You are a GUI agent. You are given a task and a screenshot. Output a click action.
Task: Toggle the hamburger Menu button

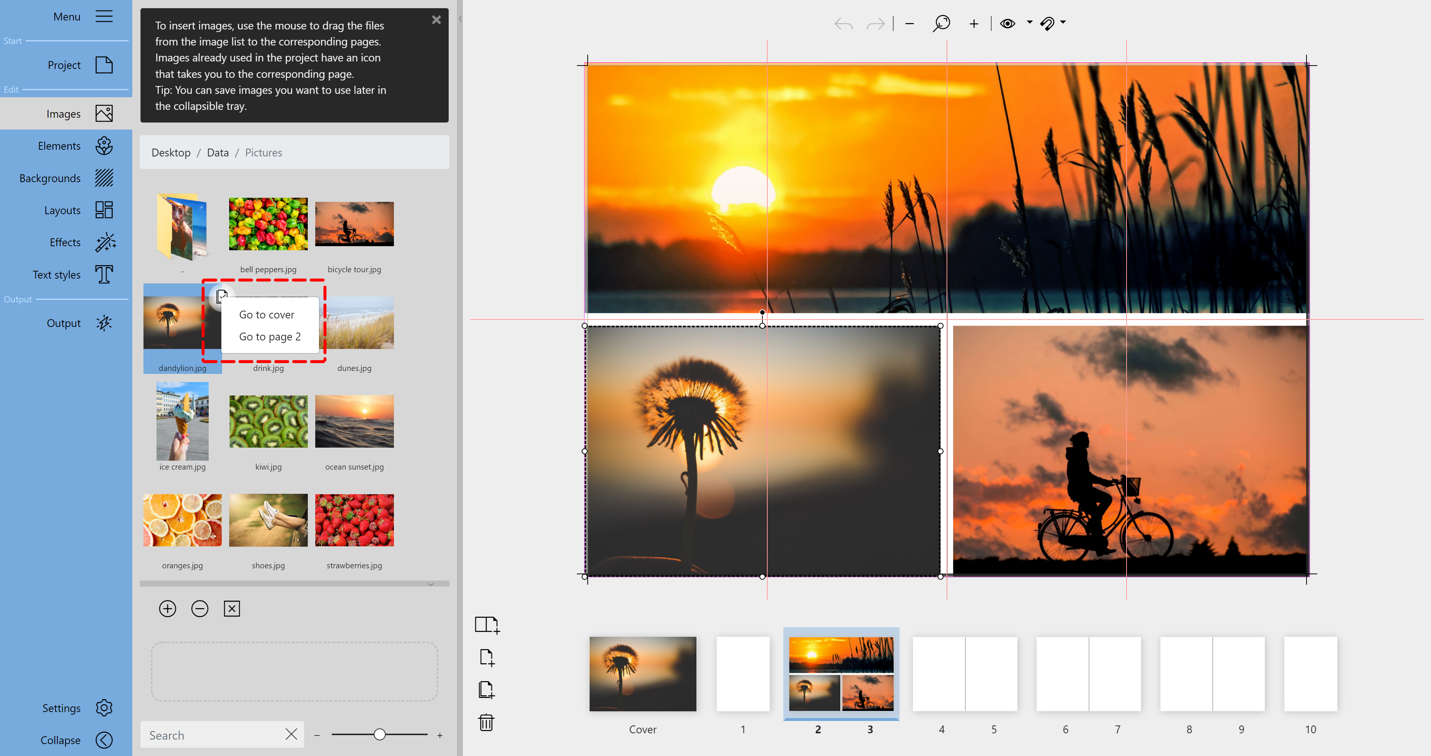click(104, 17)
